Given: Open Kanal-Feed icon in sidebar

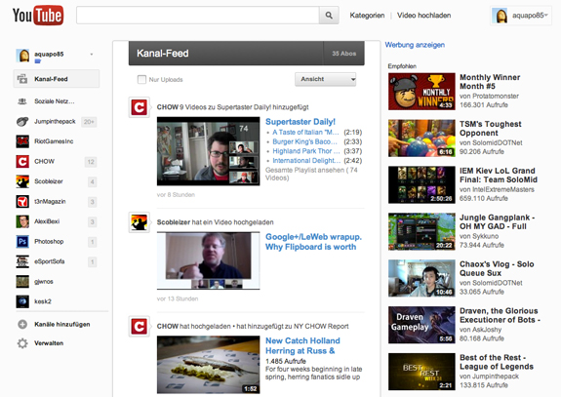Looking at the screenshot, I should tap(22, 79).
